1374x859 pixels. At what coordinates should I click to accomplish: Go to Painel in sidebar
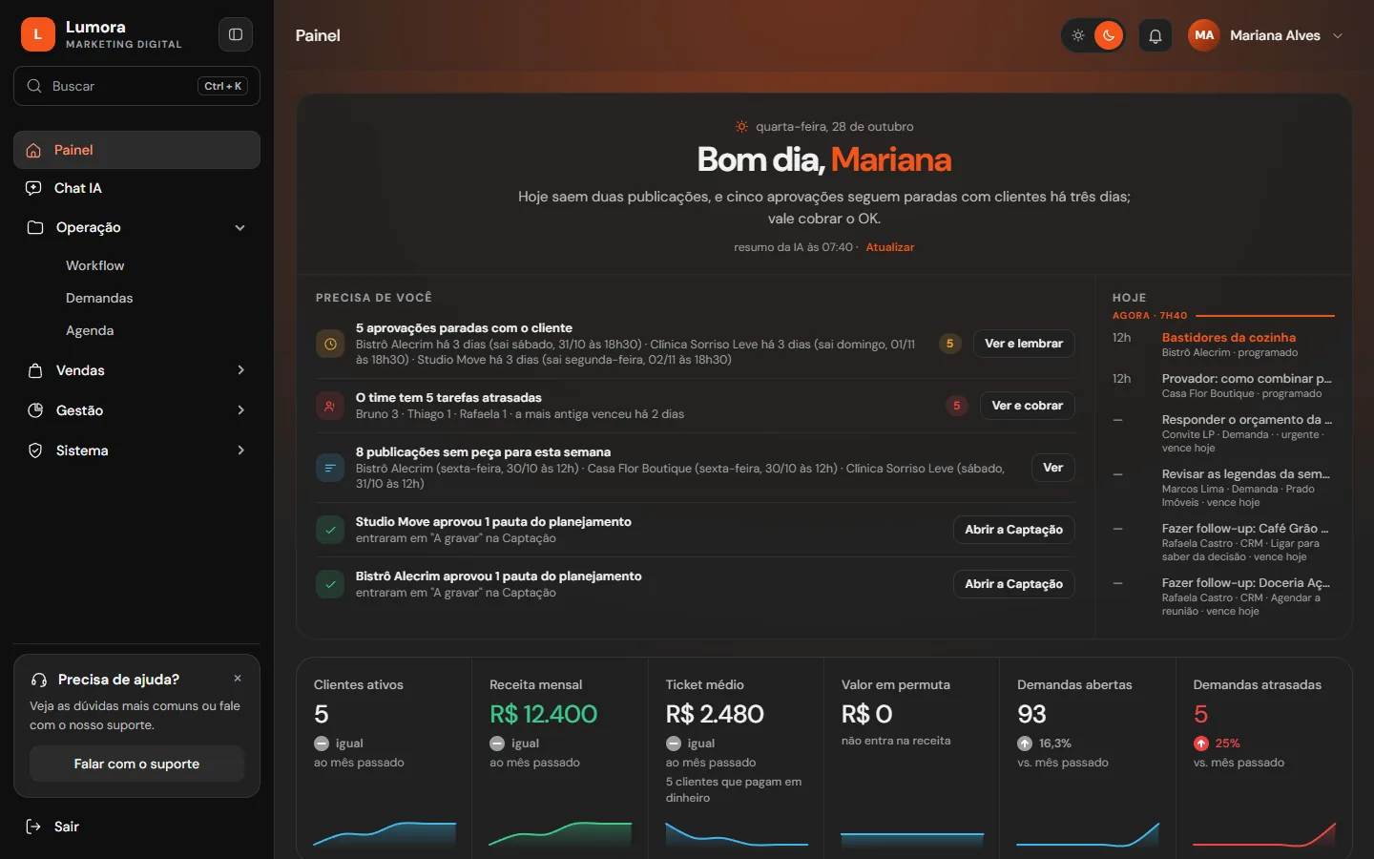click(136, 150)
